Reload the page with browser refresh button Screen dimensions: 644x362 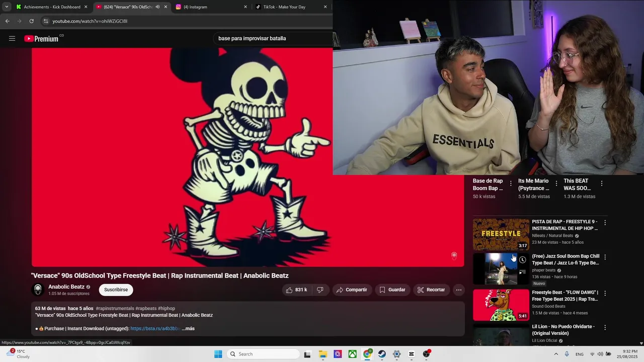[31, 21]
